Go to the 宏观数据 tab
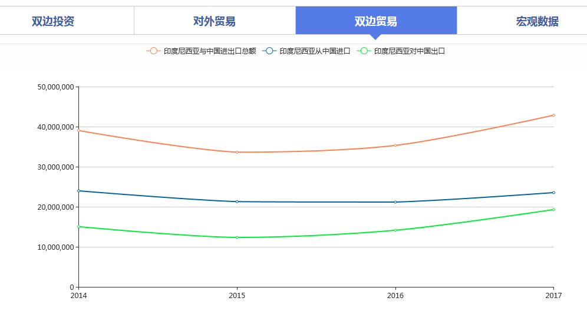587x314 pixels. pyautogui.click(x=537, y=21)
